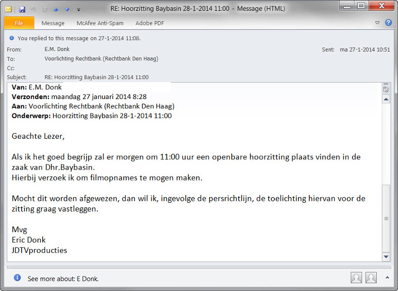The width and height of the screenshot is (398, 291).
Task: Click the second contact photo in People Pane
Action: 371,278
